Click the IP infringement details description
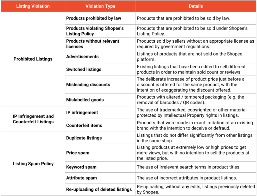The width and height of the screenshot is (257, 196). (192, 113)
